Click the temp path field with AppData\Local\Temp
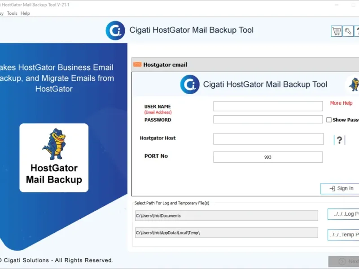359x269 pixels. (227, 233)
